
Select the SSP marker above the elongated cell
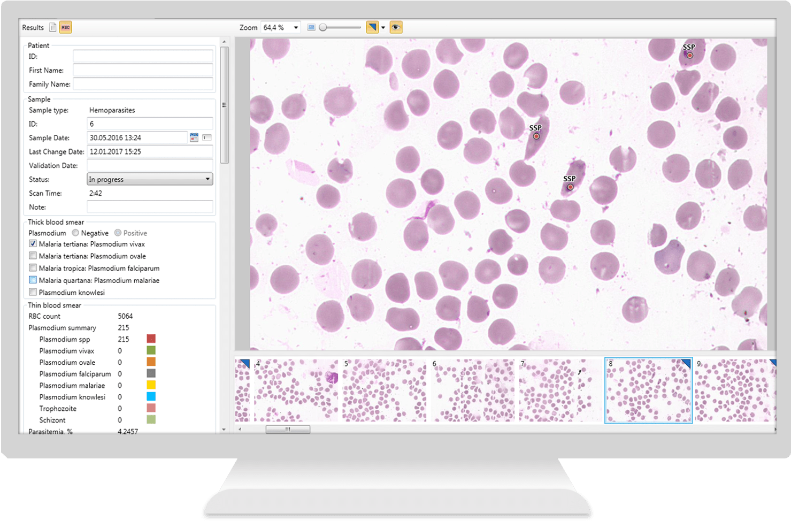coord(536,136)
